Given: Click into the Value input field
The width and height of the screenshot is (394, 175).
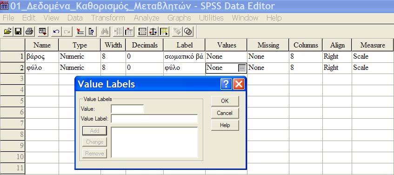Looking at the screenshot, I should tap(127, 109).
